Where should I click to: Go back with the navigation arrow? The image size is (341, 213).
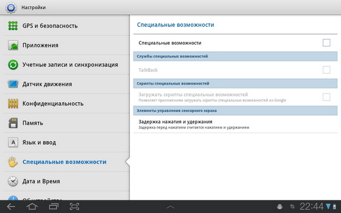point(11,206)
